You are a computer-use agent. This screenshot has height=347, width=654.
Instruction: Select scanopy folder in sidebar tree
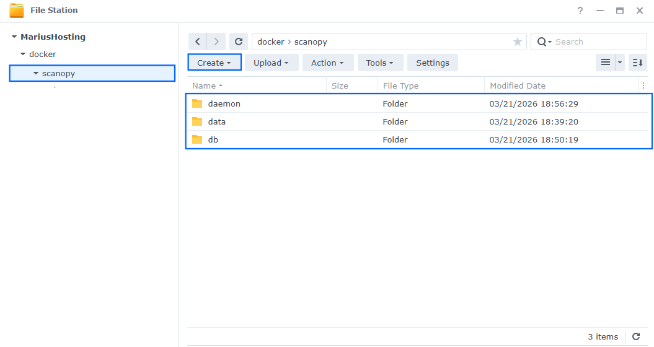pyautogui.click(x=92, y=73)
